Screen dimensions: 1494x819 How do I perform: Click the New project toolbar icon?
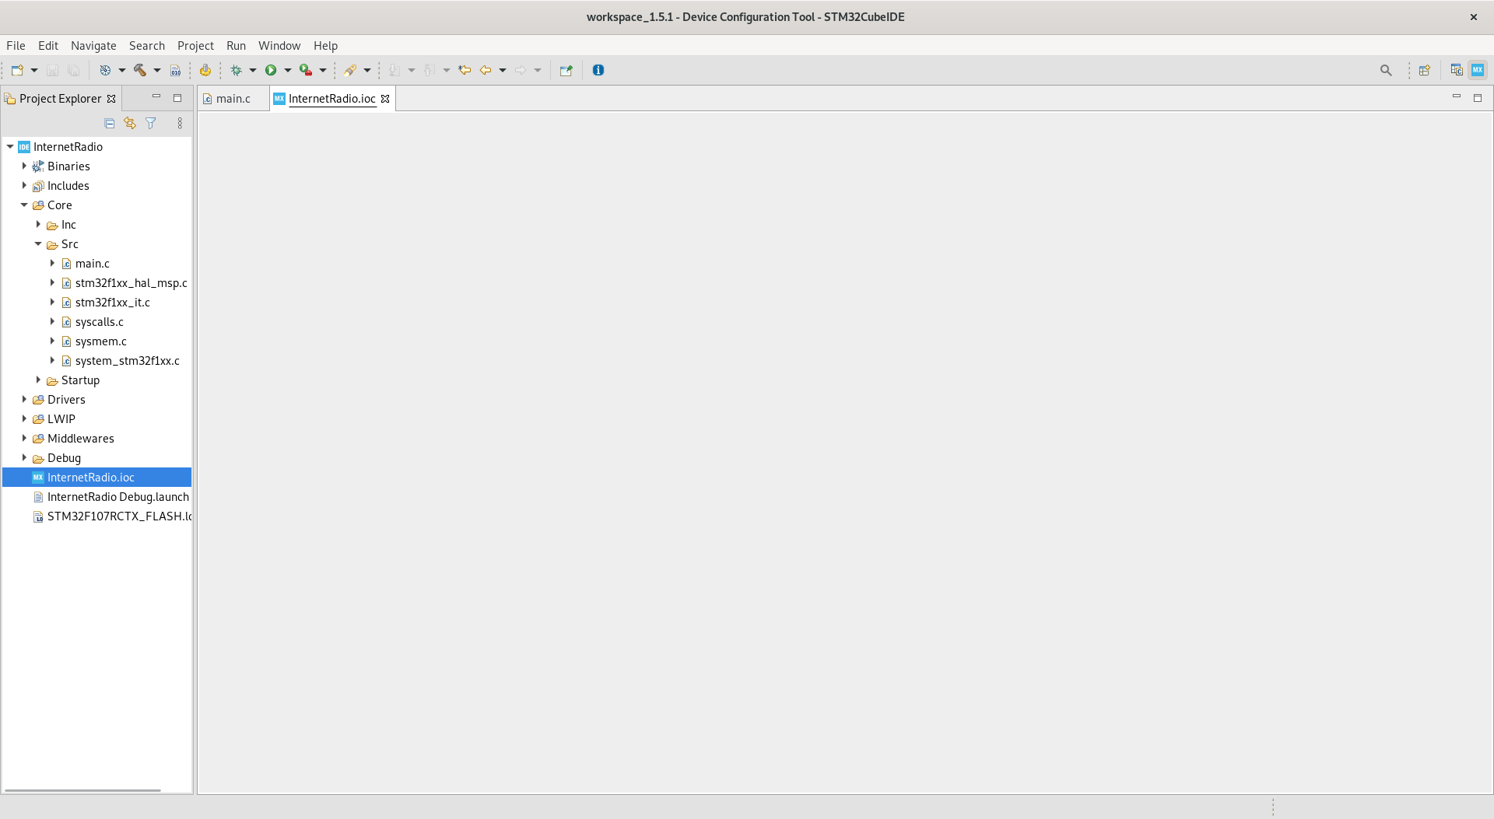click(17, 70)
